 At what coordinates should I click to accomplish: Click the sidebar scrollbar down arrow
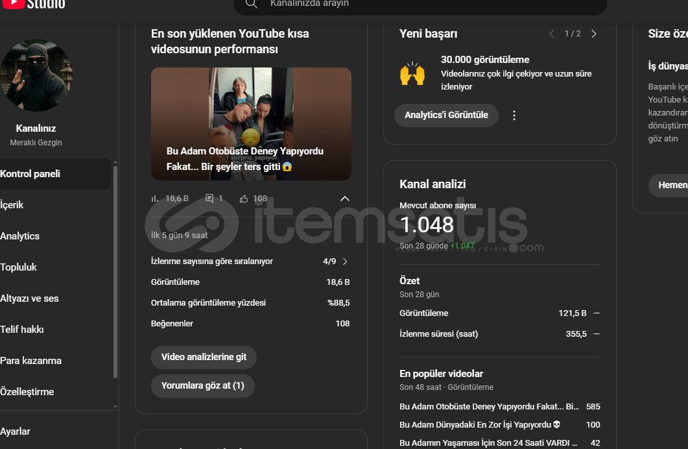[x=115, y=406]
